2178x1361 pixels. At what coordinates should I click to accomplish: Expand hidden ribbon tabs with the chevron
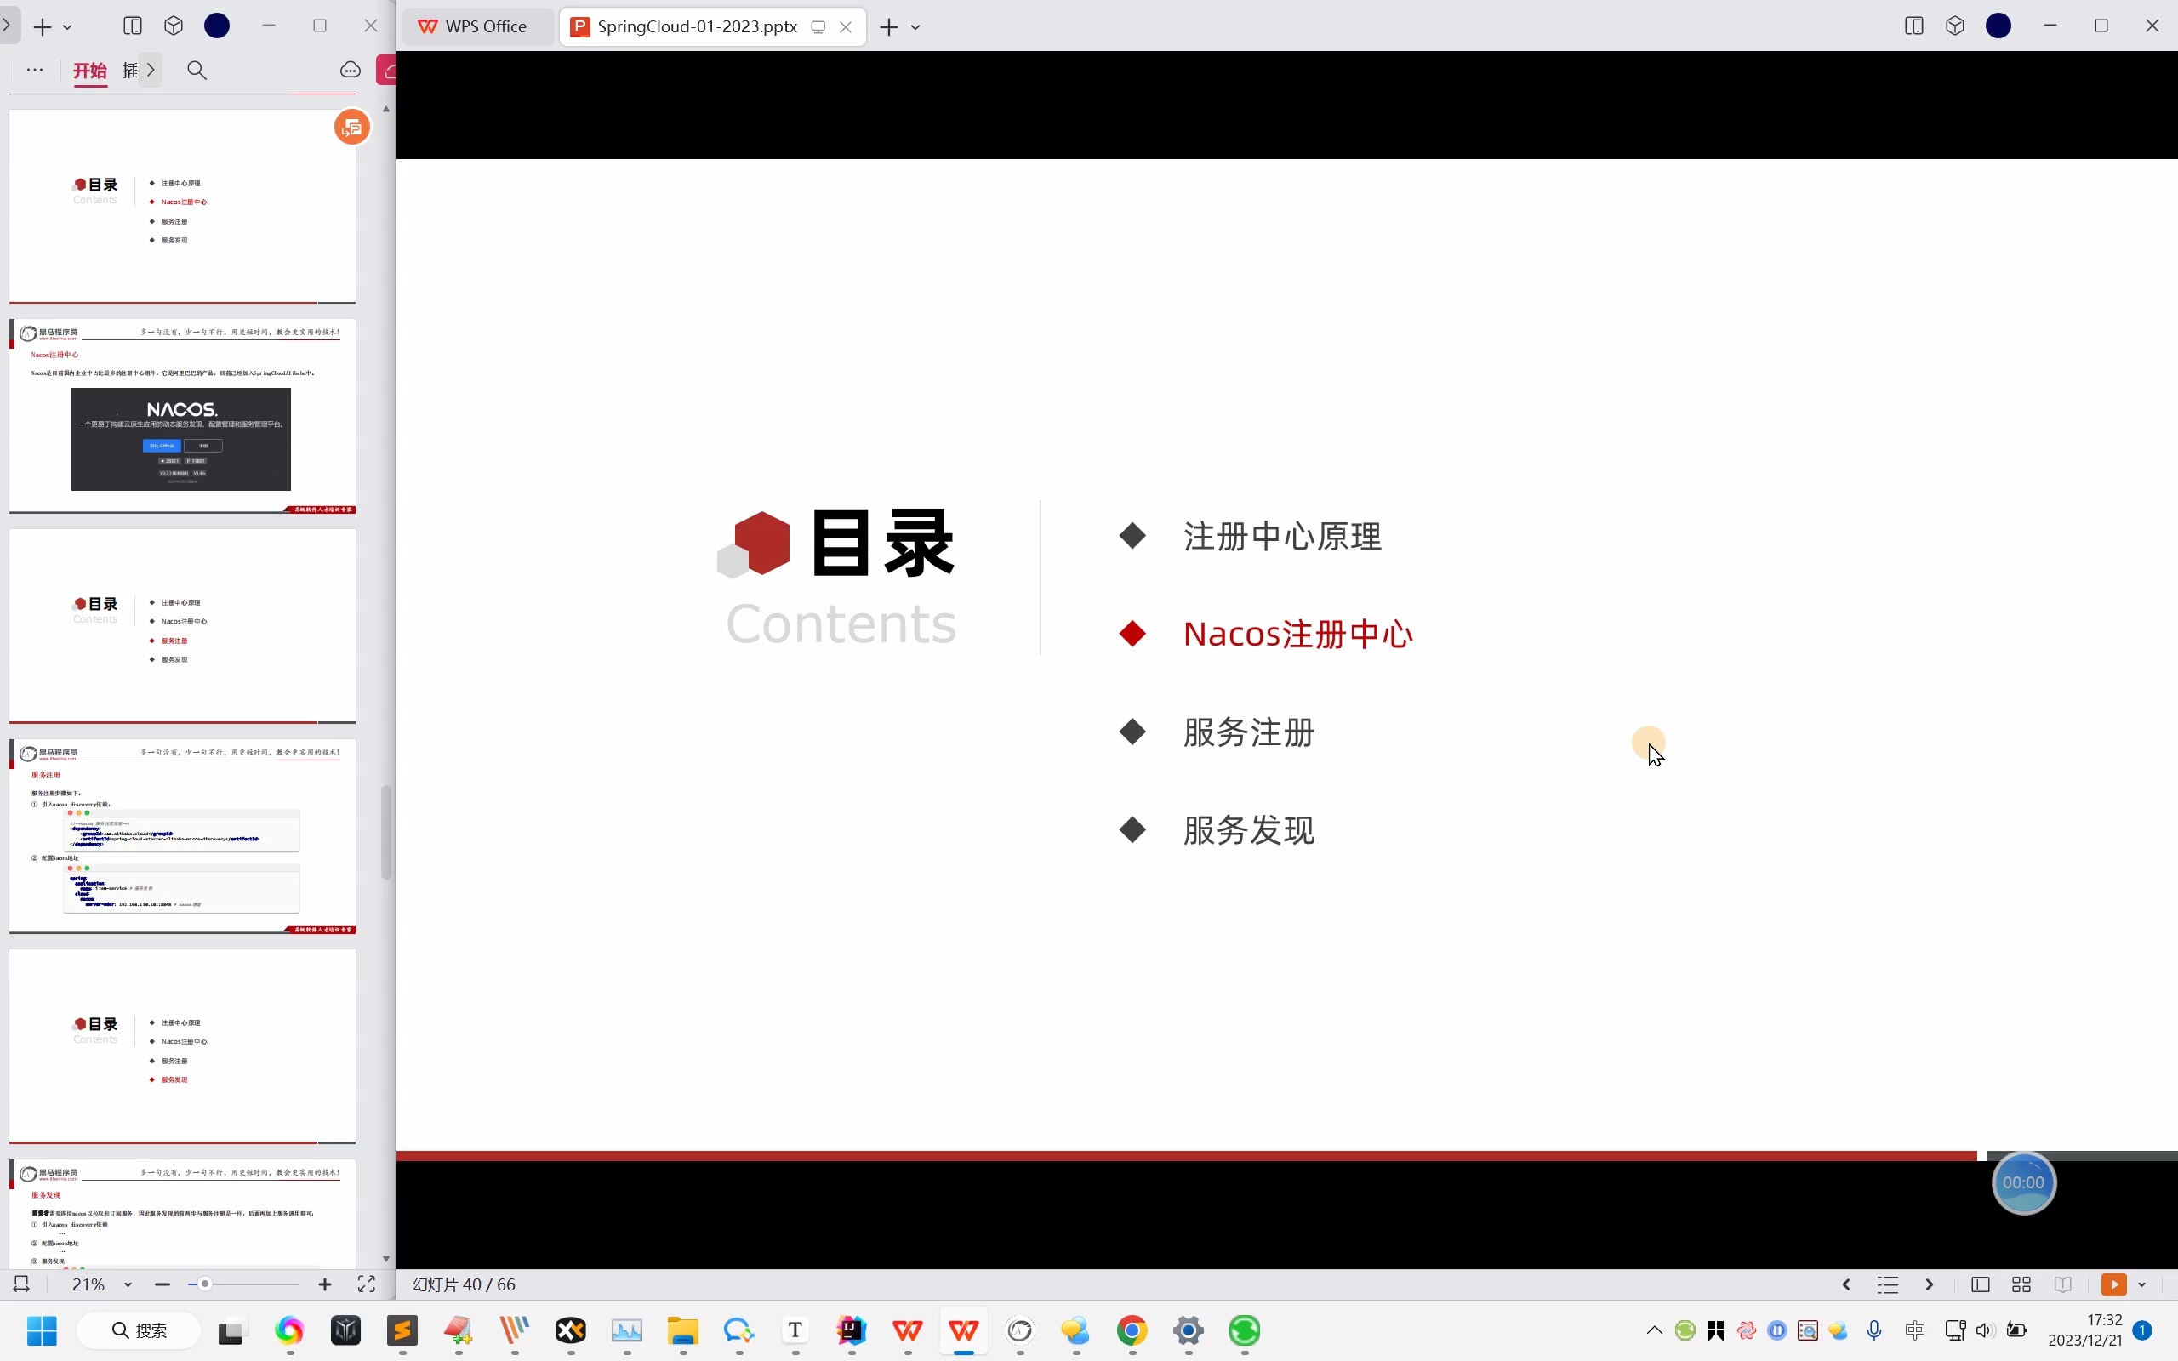click(x=151, y=71)
